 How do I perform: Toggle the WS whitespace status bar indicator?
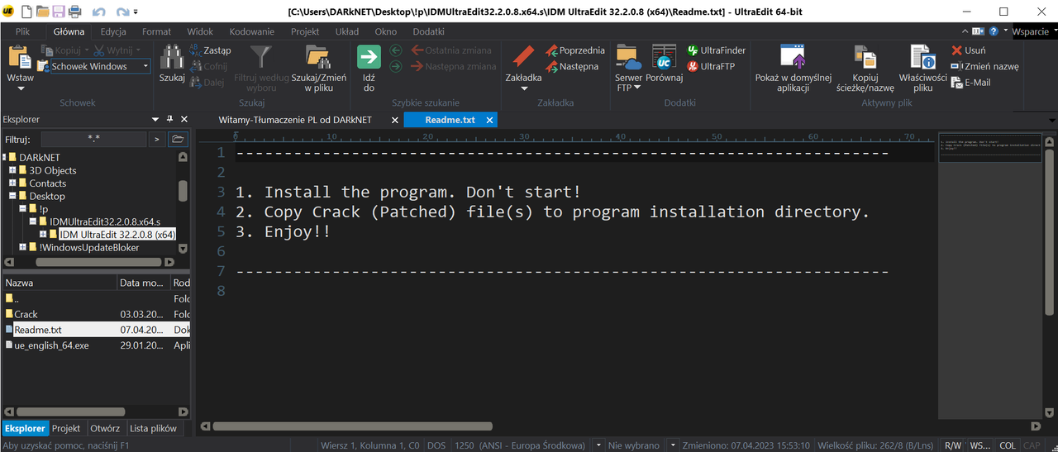[x=979, y=445]
